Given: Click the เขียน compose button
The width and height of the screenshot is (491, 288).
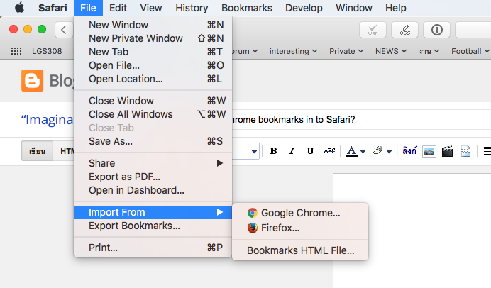Looking at the screenshot, I should [37, 151].
